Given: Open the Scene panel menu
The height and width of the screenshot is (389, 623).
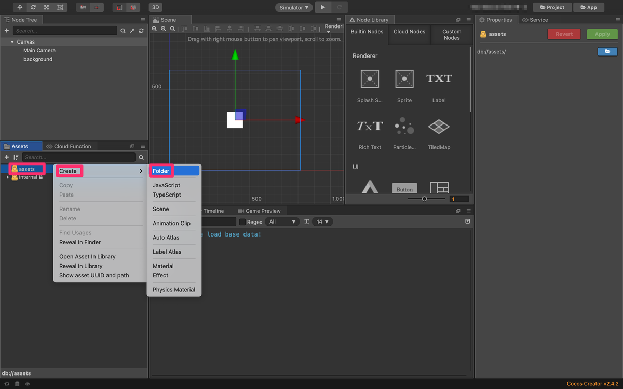Looking at the screenshot, I should tap(339, 20).
